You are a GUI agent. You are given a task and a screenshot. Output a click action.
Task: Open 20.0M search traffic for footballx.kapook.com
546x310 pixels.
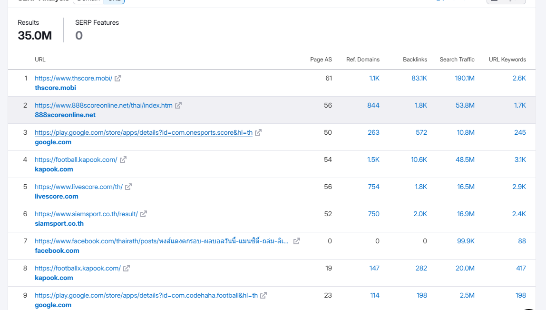click(x=465, y=268)
